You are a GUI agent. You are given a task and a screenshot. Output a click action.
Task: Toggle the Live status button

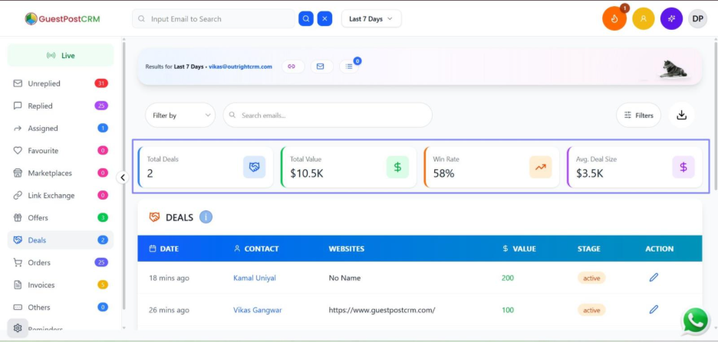[x=61, y=56]
